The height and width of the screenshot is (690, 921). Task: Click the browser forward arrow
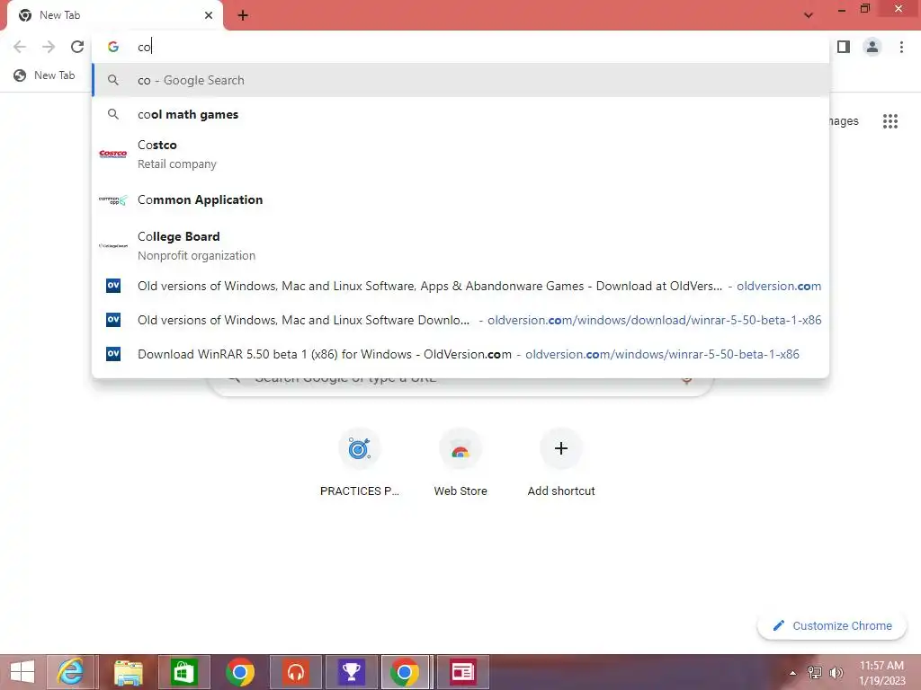(x=49, y=47)
